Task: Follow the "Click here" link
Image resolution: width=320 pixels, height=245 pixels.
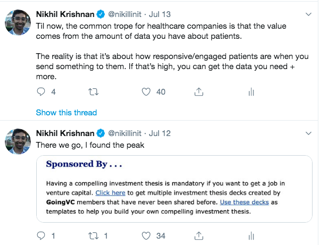Action: (x=110, y=193)
